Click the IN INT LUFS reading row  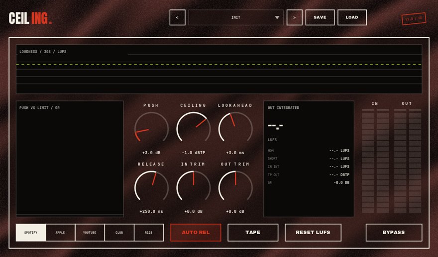point(309,167)
